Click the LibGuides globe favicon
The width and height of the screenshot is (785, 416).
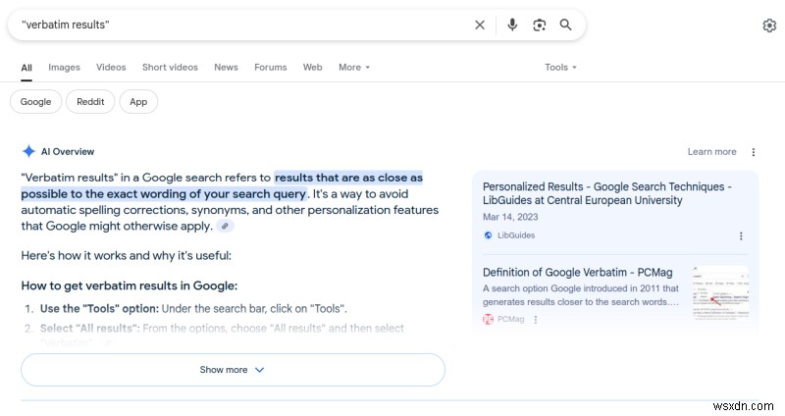488,235
